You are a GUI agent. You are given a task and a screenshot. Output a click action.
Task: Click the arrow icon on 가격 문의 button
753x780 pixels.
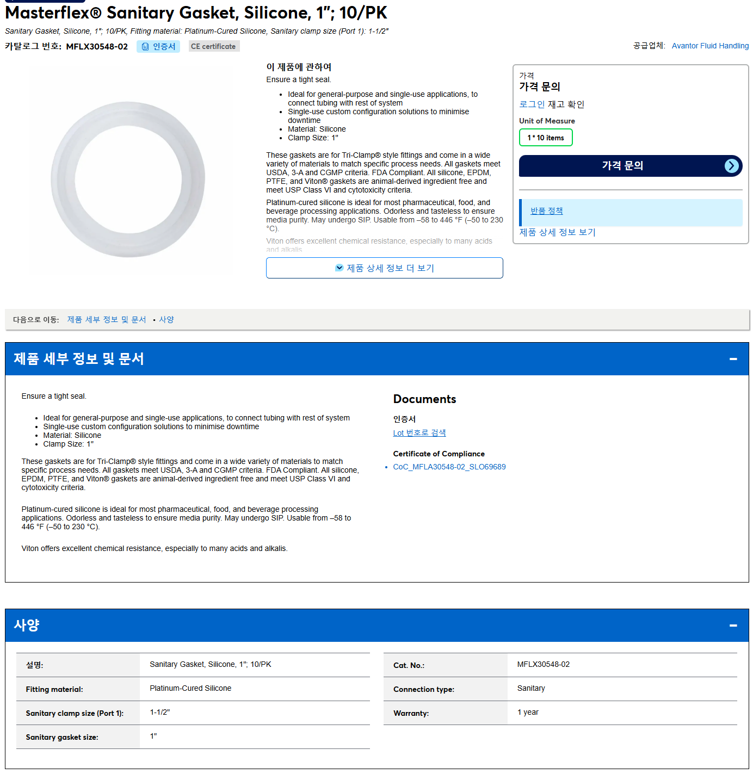click(732, 166)
